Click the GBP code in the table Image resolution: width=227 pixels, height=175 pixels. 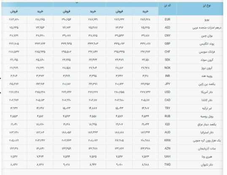[x=168, y=43]
